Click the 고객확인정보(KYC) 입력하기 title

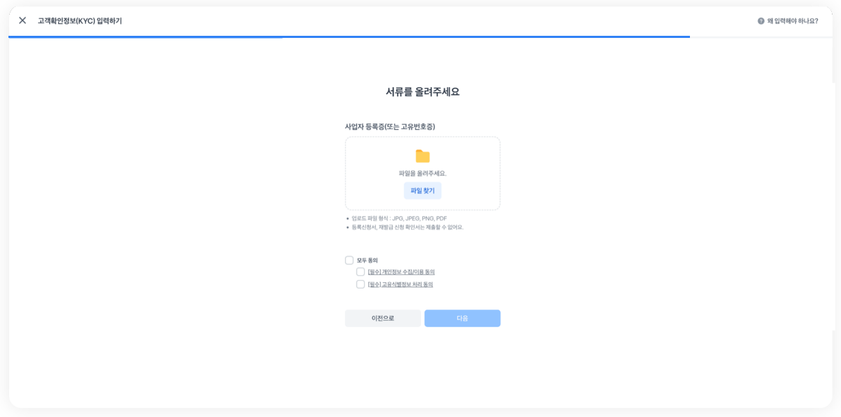pyautogui.click(x=80, y=21)
